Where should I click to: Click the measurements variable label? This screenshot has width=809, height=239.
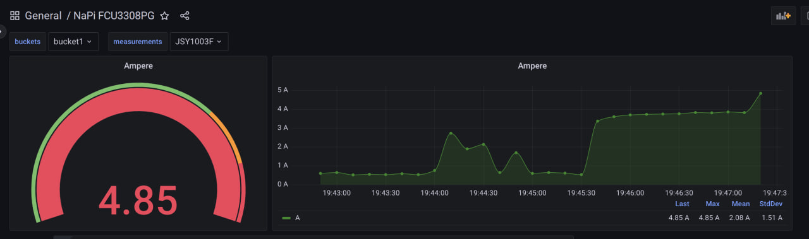[138, 42]
